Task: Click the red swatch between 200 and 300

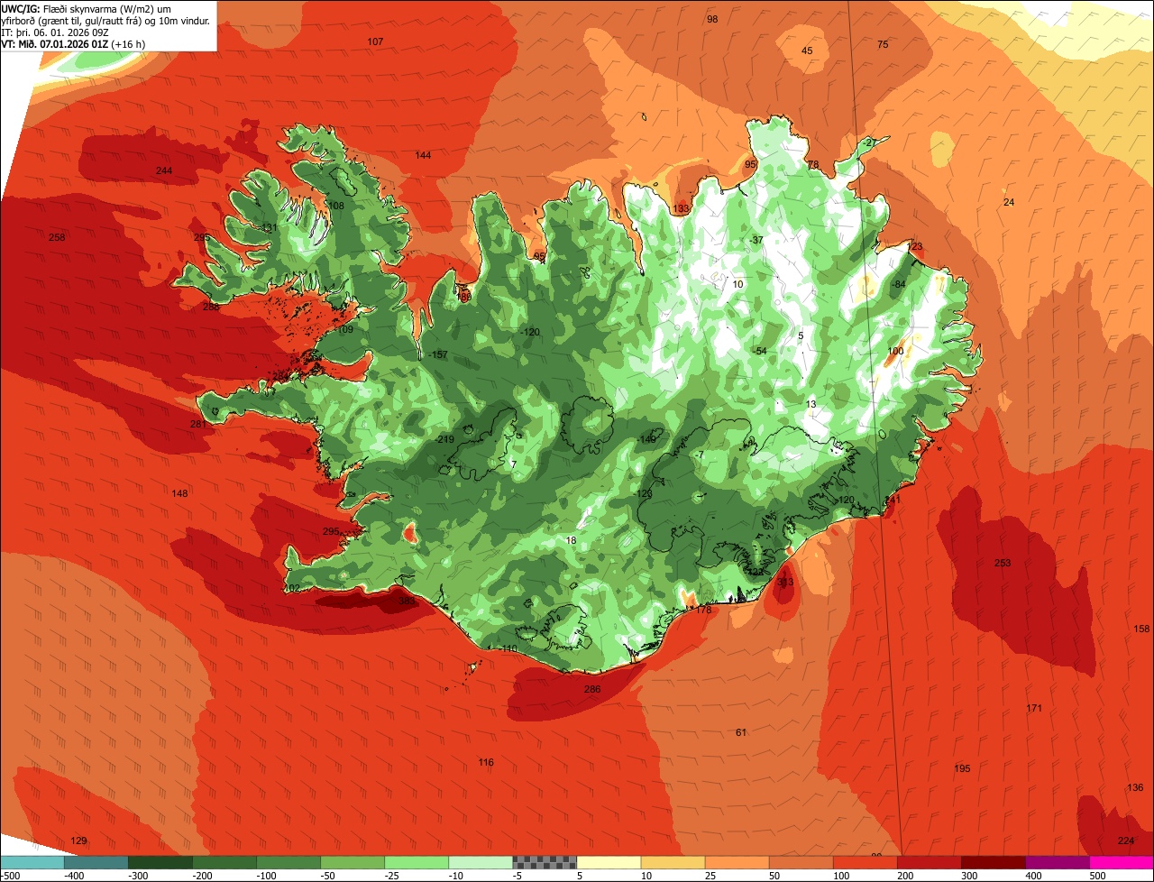Action: 929,862
